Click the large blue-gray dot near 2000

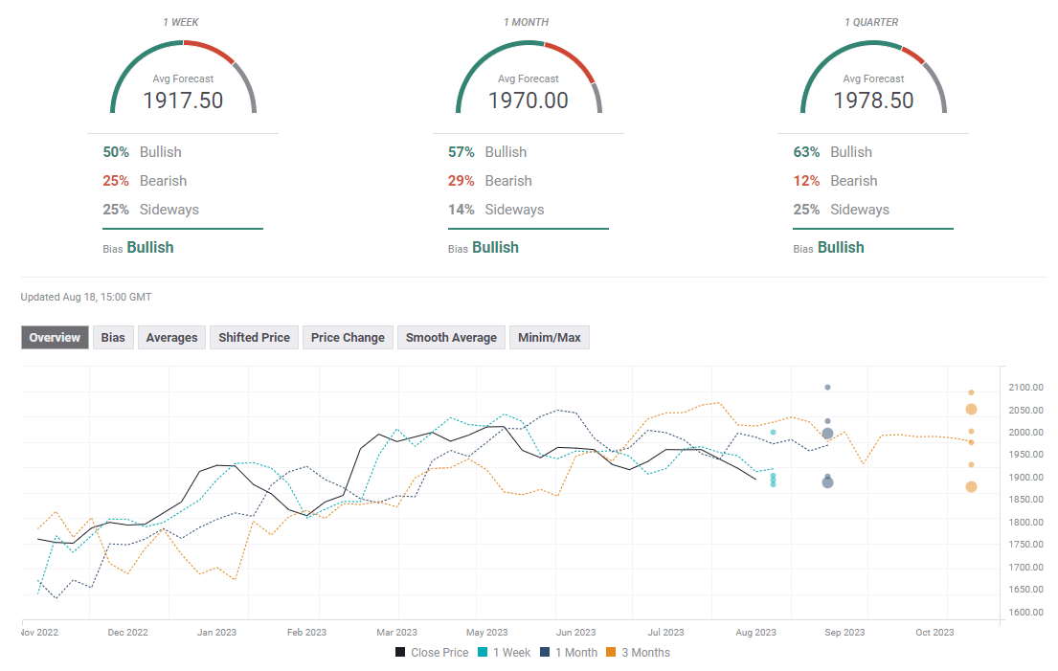coord(827,434)
